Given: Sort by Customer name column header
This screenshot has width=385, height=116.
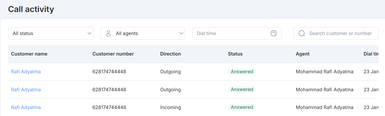Looking at the screenshot, I should (29, 54).
